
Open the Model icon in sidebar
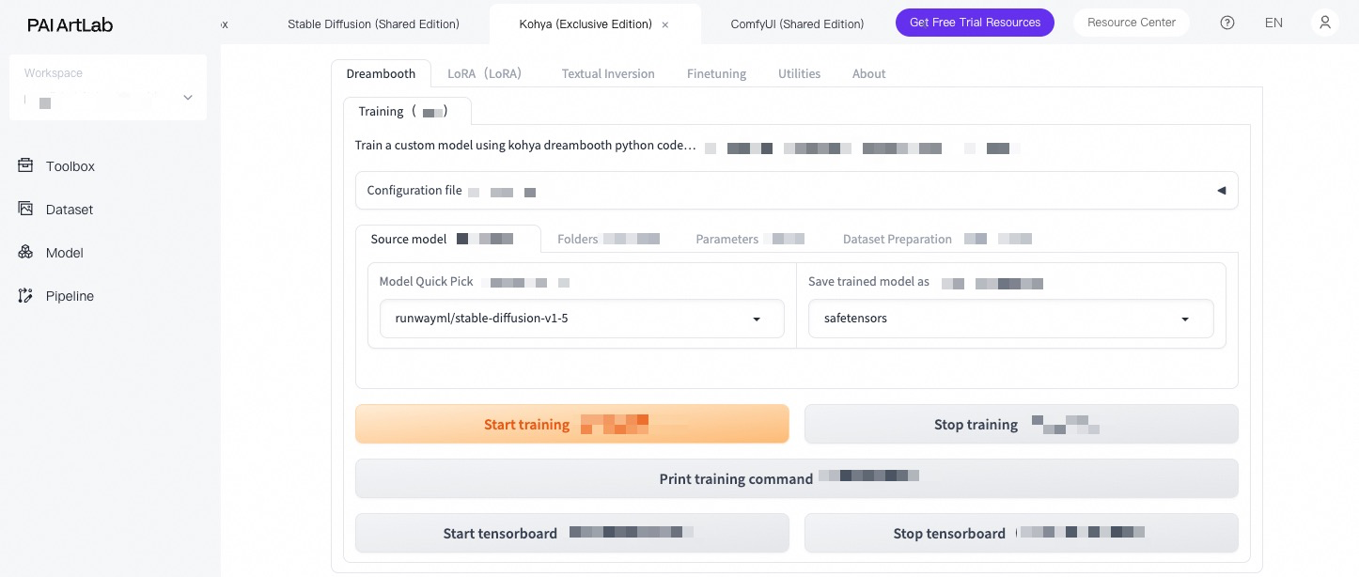(25, 252)
